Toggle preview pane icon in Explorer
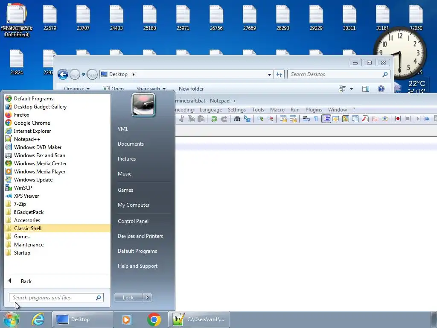The image size is (437, 328). point(366,89)
